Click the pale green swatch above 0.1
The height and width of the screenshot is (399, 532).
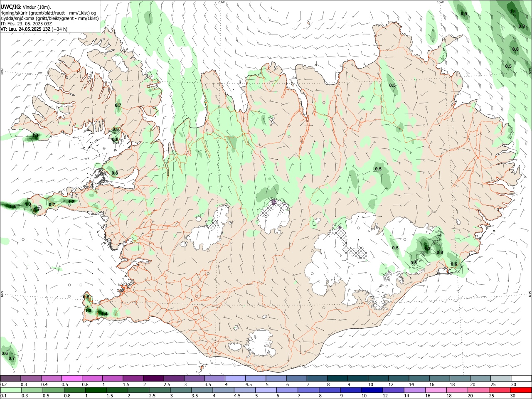click(11, 390)
